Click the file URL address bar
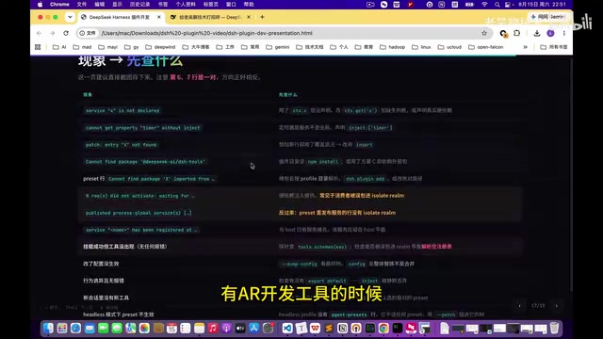This screenshot has height=339, width=603. [x=285, y=33]
